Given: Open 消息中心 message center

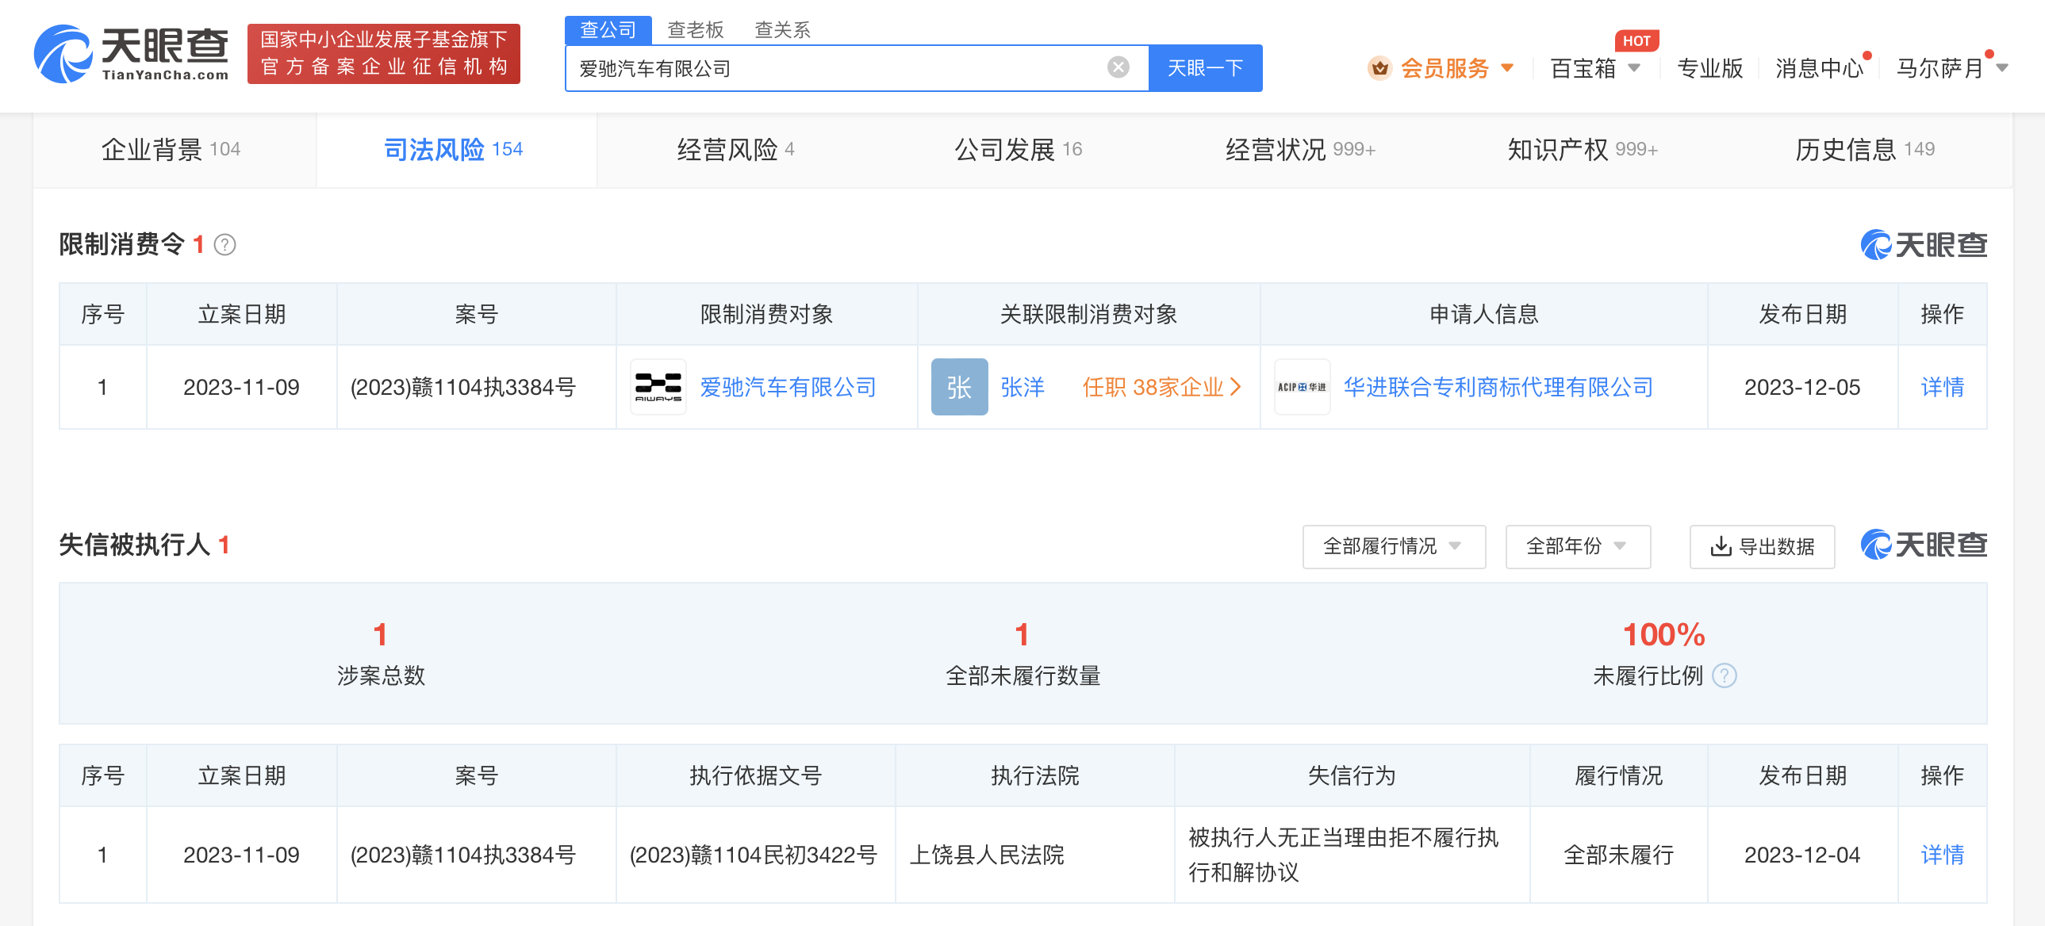Looking at the screenshot, I should click(1819, 68).
